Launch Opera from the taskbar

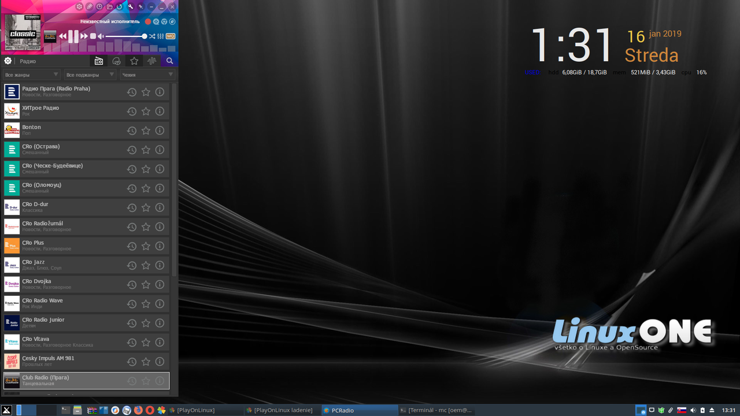click(150, 410)
